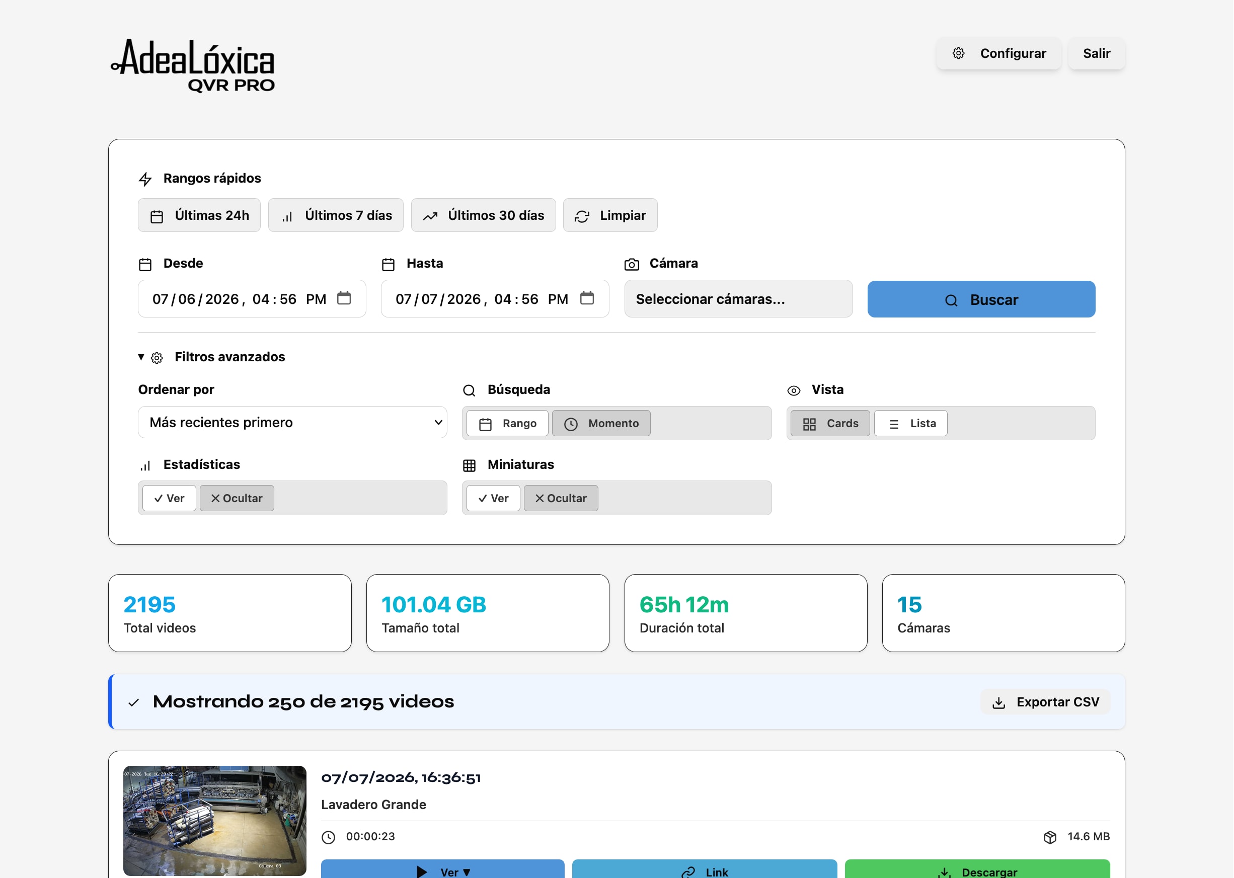Open the Hasta date picker calendar
1234x878 pixels.
point(587,298)
